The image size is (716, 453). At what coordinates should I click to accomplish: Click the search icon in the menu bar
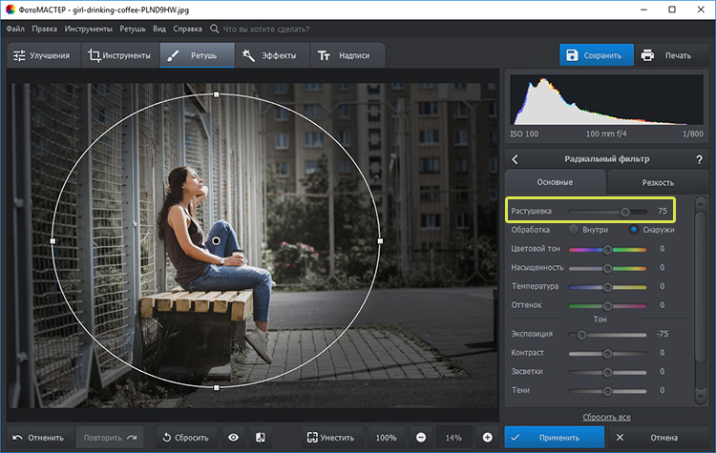(213, 30)
